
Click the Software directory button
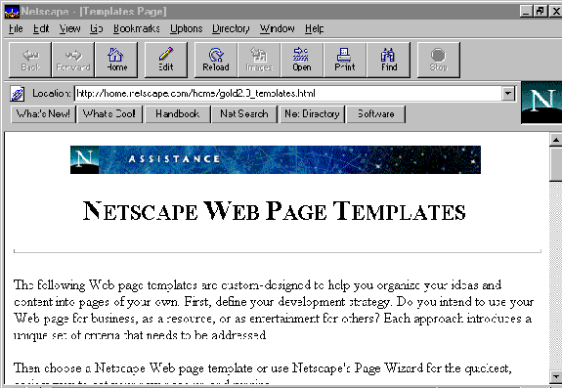[x=375, y=114]
